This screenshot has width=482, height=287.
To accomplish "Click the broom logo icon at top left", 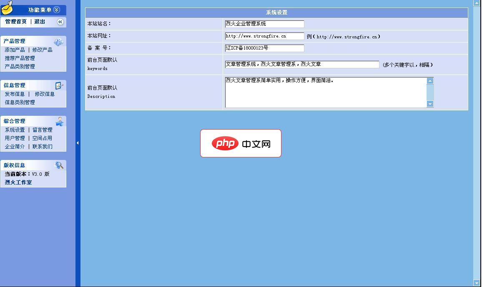I will pos(7,7).
